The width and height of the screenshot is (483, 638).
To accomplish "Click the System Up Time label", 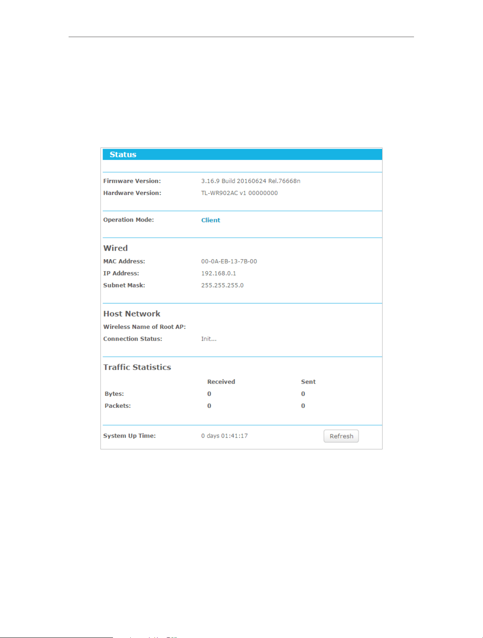I will tap(130, 436).
